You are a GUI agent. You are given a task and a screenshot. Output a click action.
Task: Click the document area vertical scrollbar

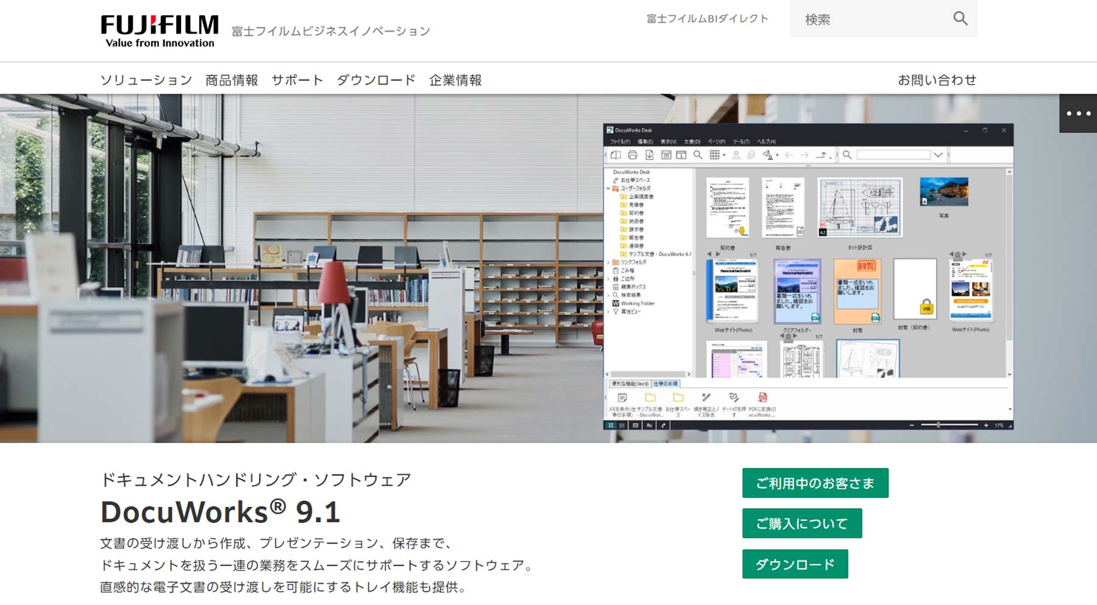[1009, 273]
